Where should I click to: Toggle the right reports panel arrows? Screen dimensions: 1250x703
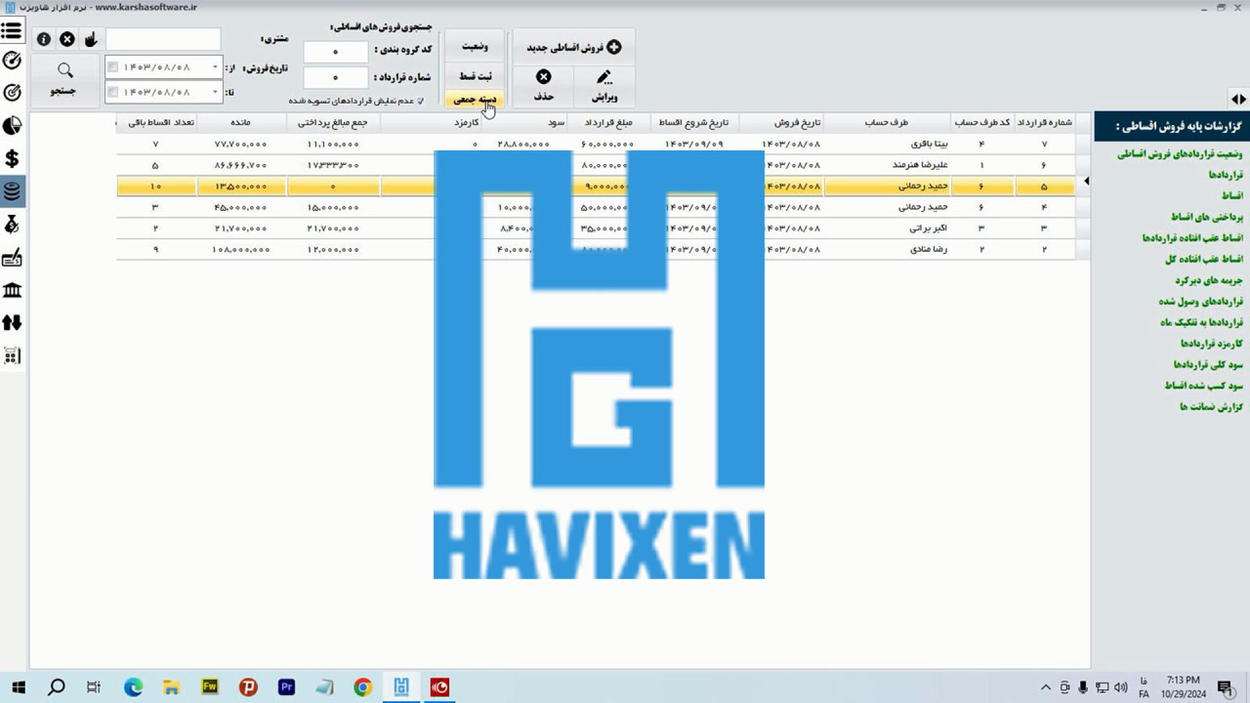click(x=1238, y=99)
